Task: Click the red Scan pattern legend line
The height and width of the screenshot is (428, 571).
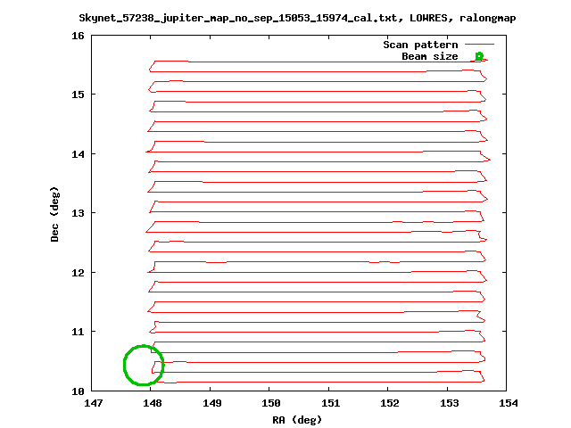Action: [480, 45]
